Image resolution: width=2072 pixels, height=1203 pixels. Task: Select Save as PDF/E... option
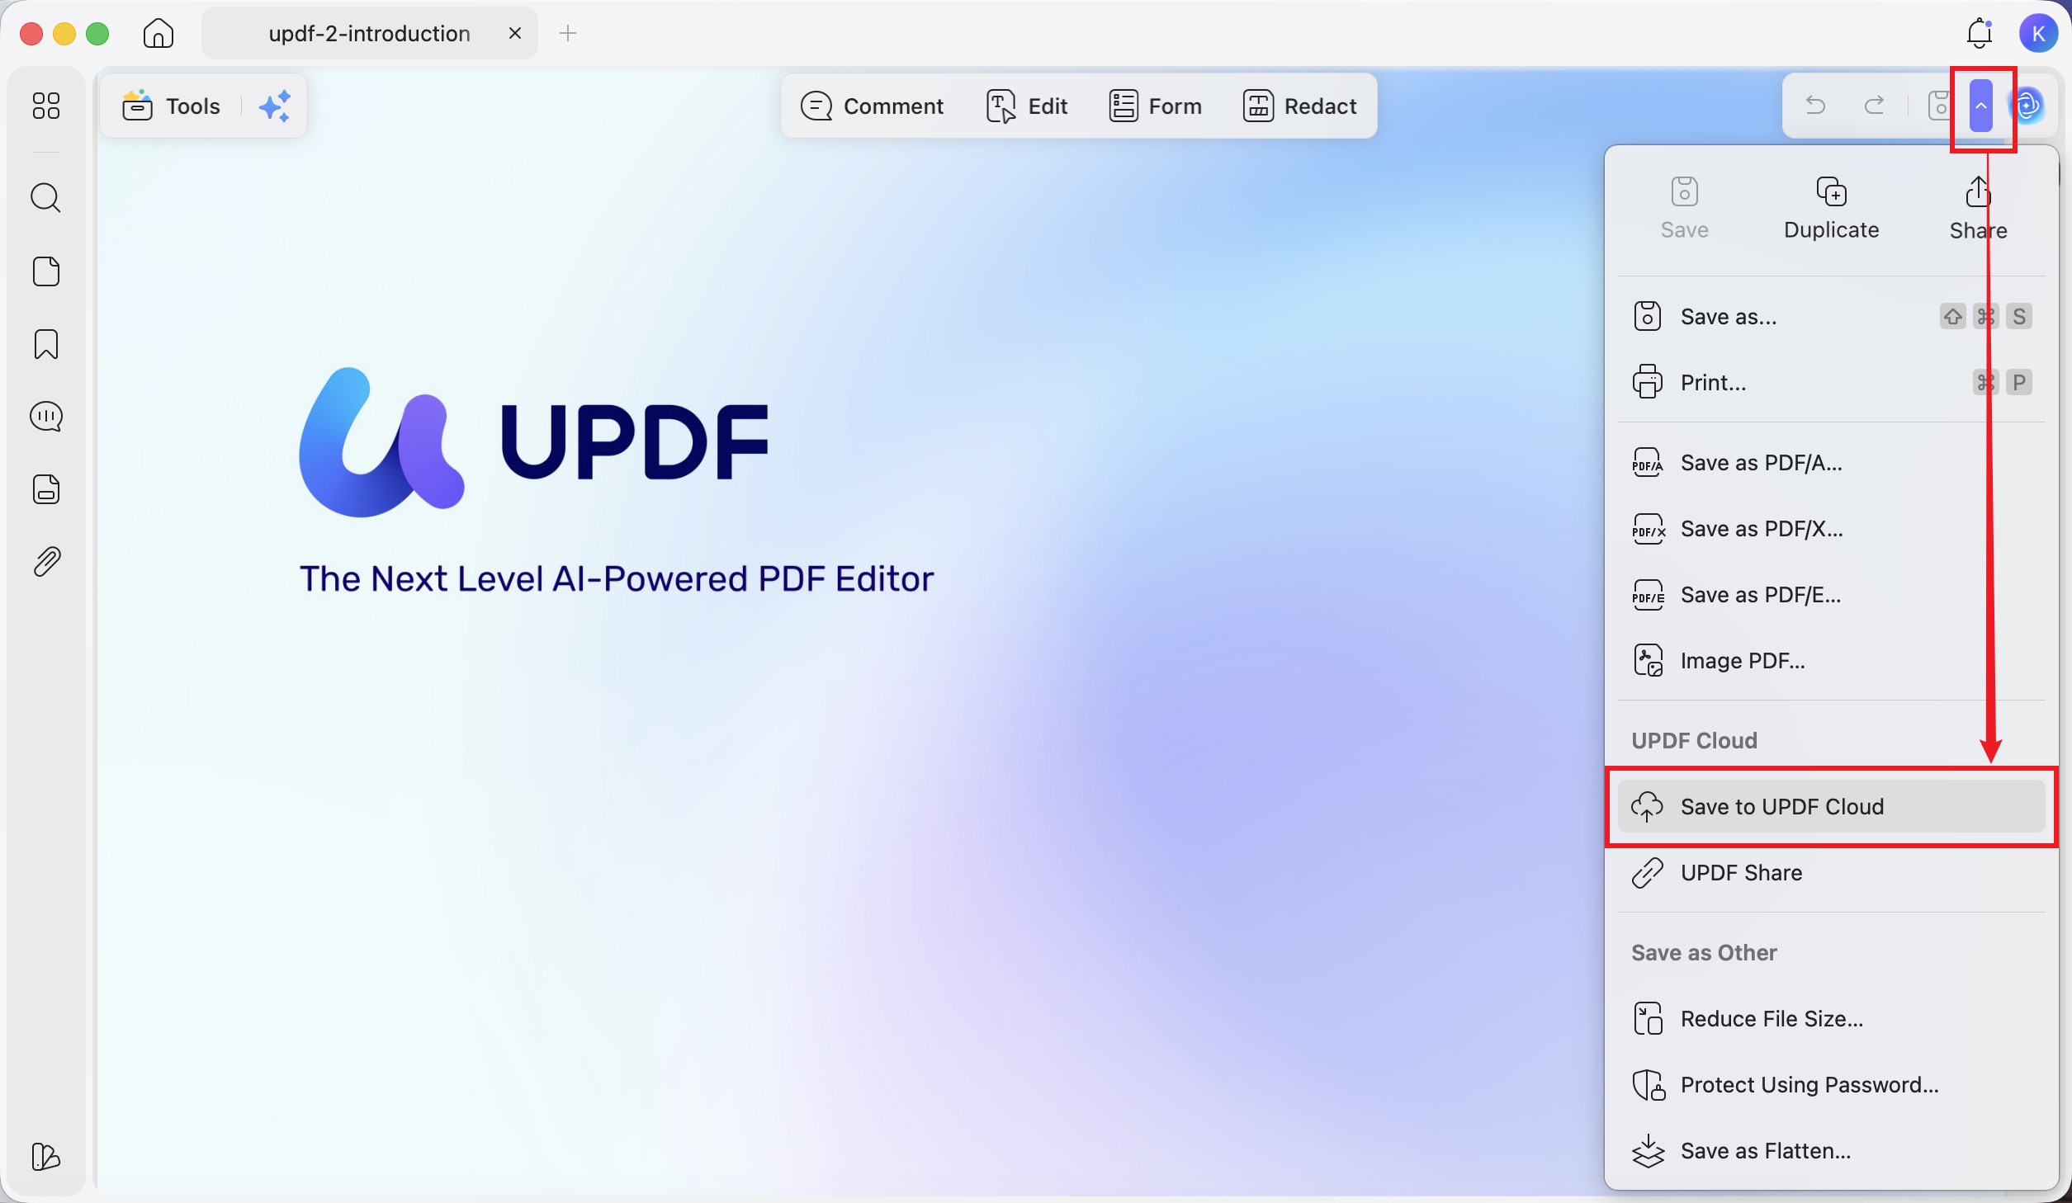[1831, 595]
